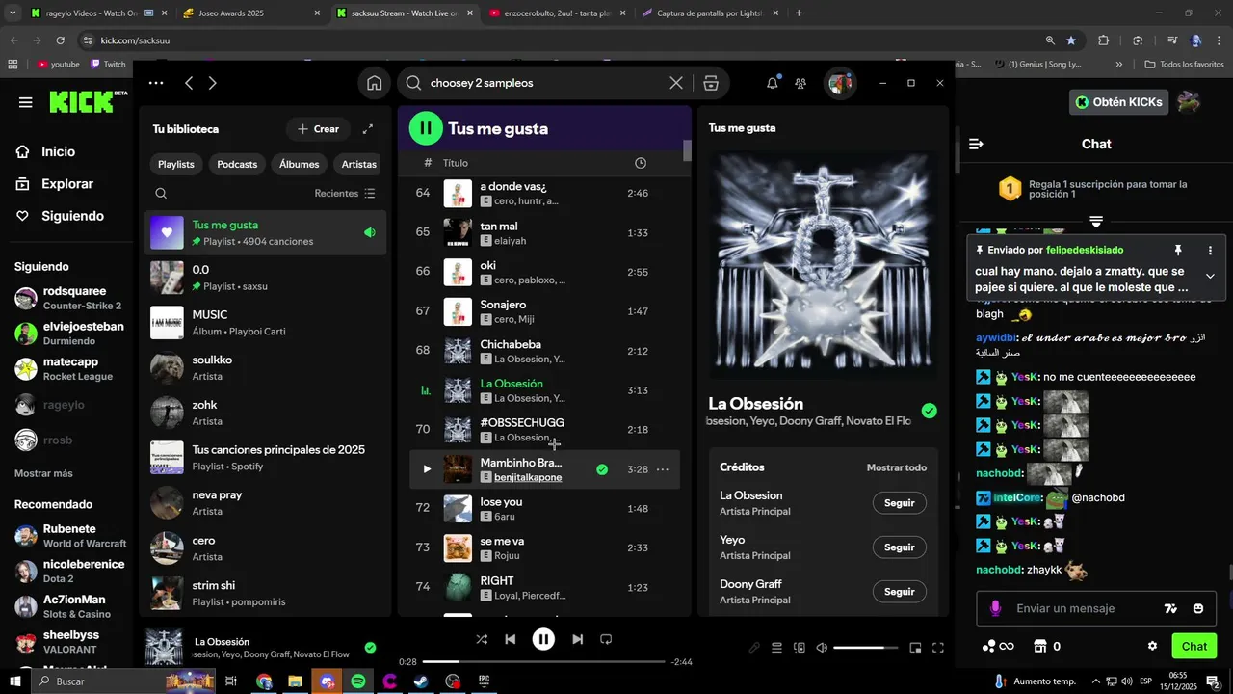Open Spotify notifications bell
This screenshot has width=1233, height=694.
[772, 83]
